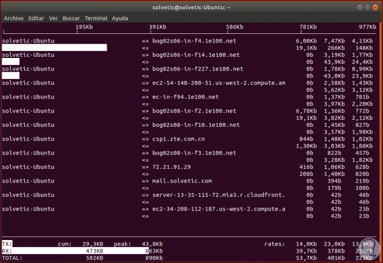Click the 781Kb scale label

tap(308, 27)
